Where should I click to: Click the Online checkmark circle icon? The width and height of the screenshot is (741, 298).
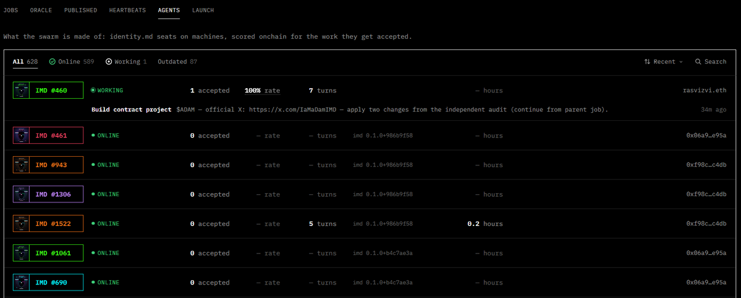tap(53, 61)
